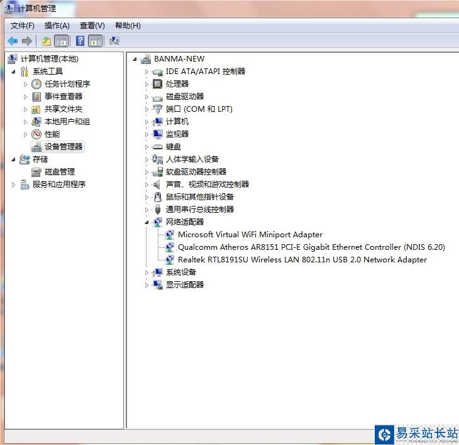Click the 事件查看器 icon
Screen dimensions: 459x445
36,97
